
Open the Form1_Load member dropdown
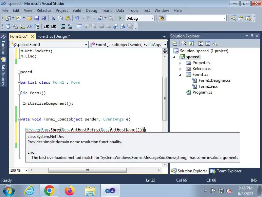(165, 45)
